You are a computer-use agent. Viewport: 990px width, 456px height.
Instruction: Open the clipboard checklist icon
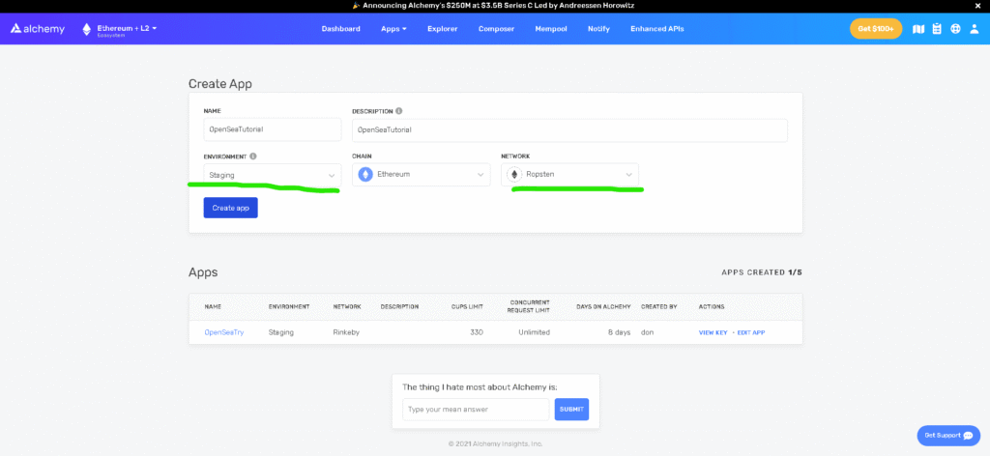pos(937,29)
